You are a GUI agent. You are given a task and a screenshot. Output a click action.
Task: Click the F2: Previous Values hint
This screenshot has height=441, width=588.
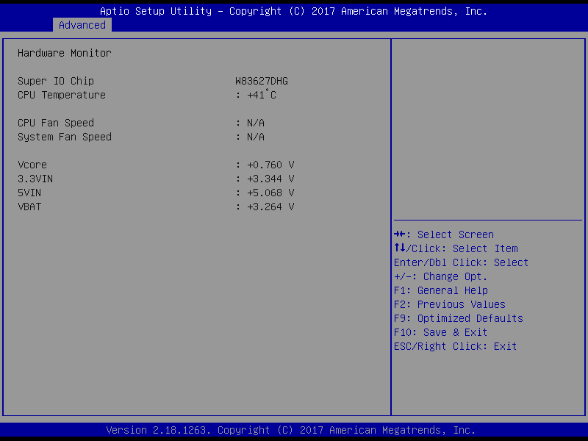[x=450, y=304]
